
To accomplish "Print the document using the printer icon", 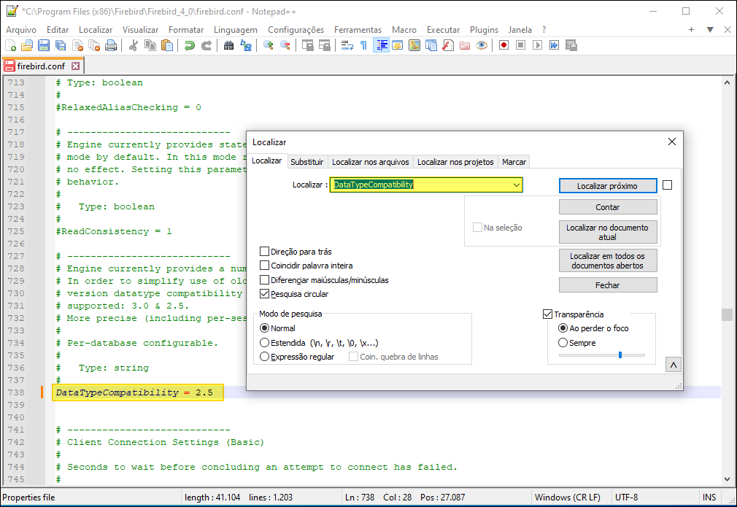I will (111, 45).
